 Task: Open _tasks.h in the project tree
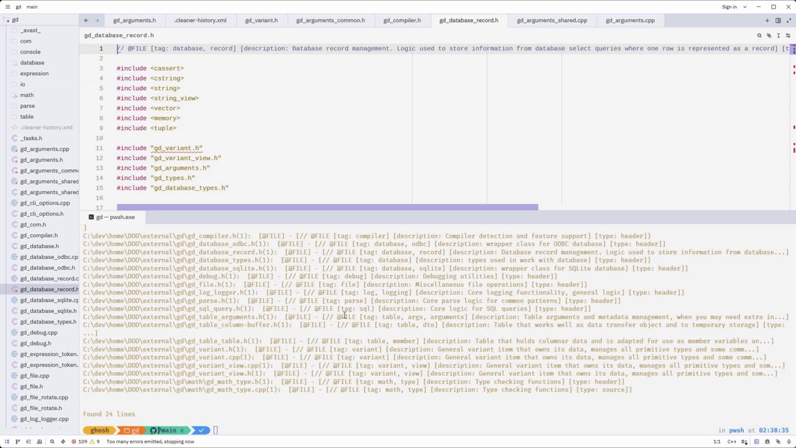pyautogui.click(x=40, y=138)
